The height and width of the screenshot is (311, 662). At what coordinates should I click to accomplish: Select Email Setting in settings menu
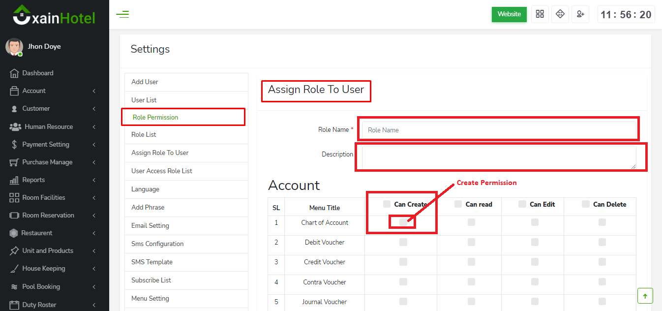coord(150,226)
